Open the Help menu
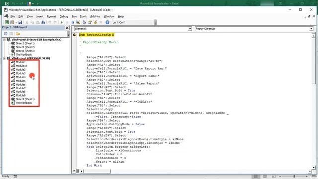Screen dimensions: 318x179 (x=121, y=16)
